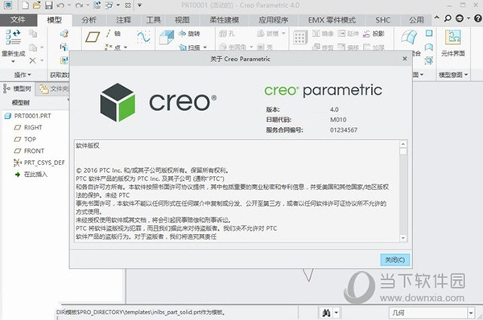Screen dimensions: 483x320
Task: Click the Style surface icon below Fill
Action: point(429,47)
